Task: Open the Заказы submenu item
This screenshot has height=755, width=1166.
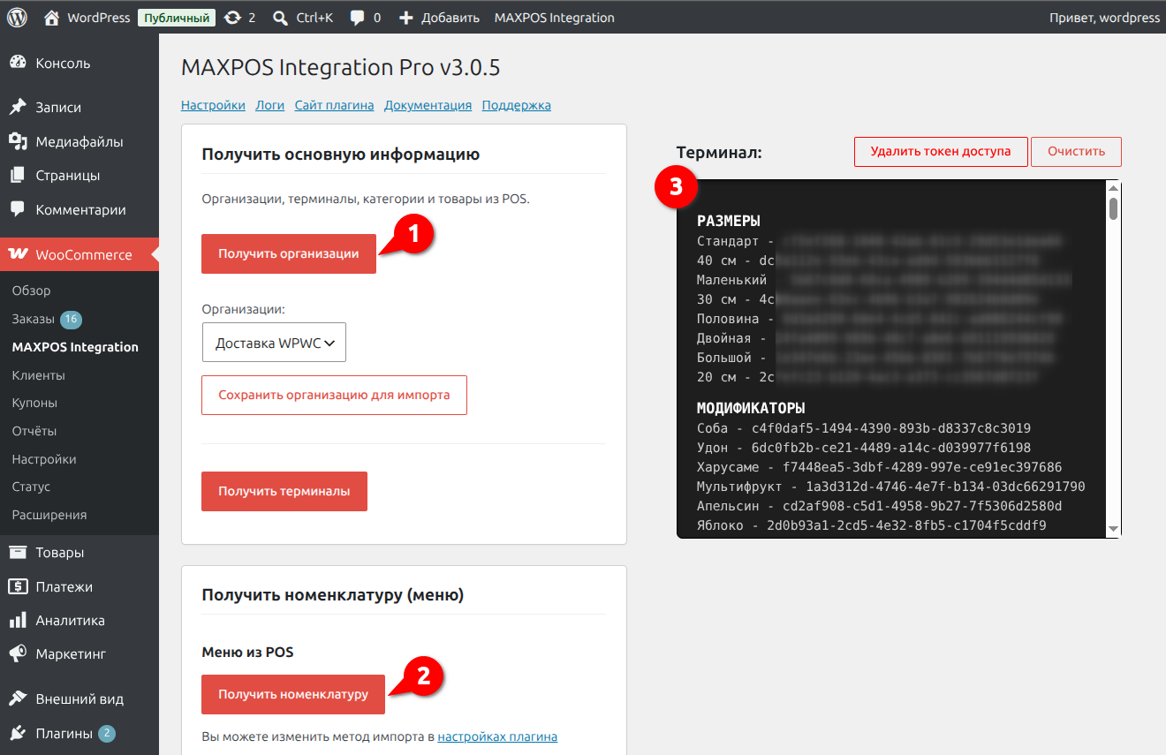Action: click(x=34, y=319)
